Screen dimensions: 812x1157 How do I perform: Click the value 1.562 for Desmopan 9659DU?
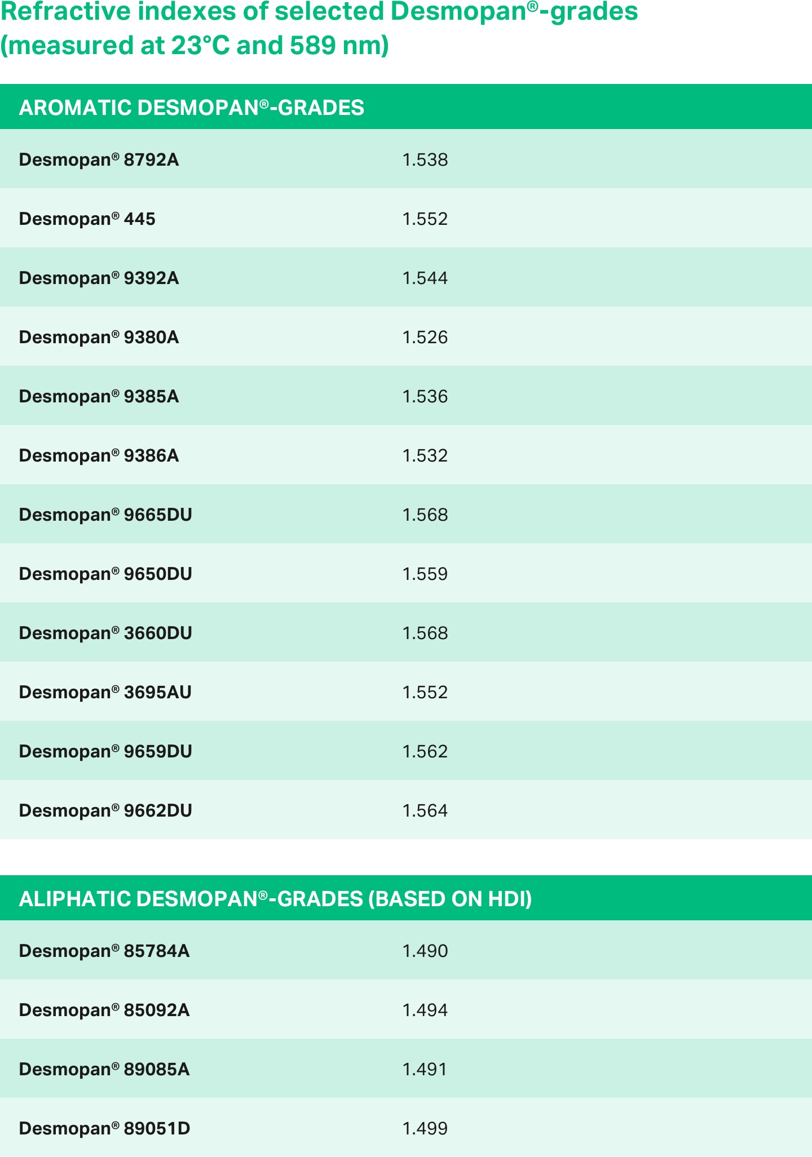[x=425, y=752]
